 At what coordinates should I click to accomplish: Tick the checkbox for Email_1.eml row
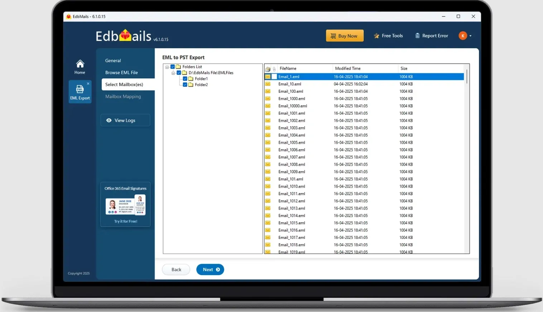(274, 77)
